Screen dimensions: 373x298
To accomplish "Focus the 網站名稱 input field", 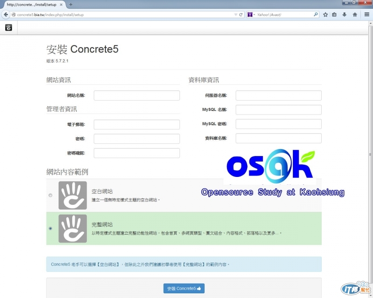I will tap(137, 95).
